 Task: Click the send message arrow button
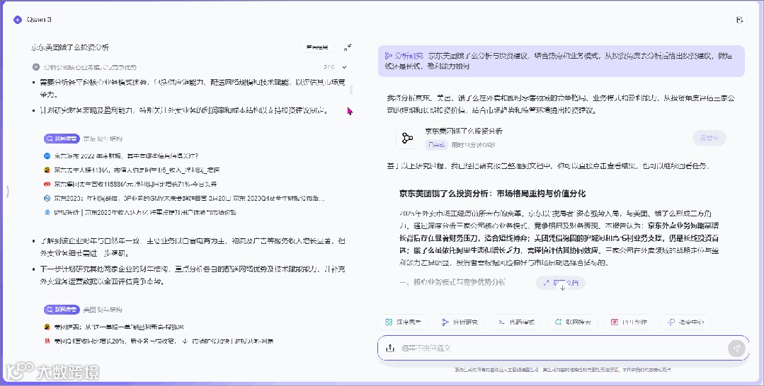(736, 348)
